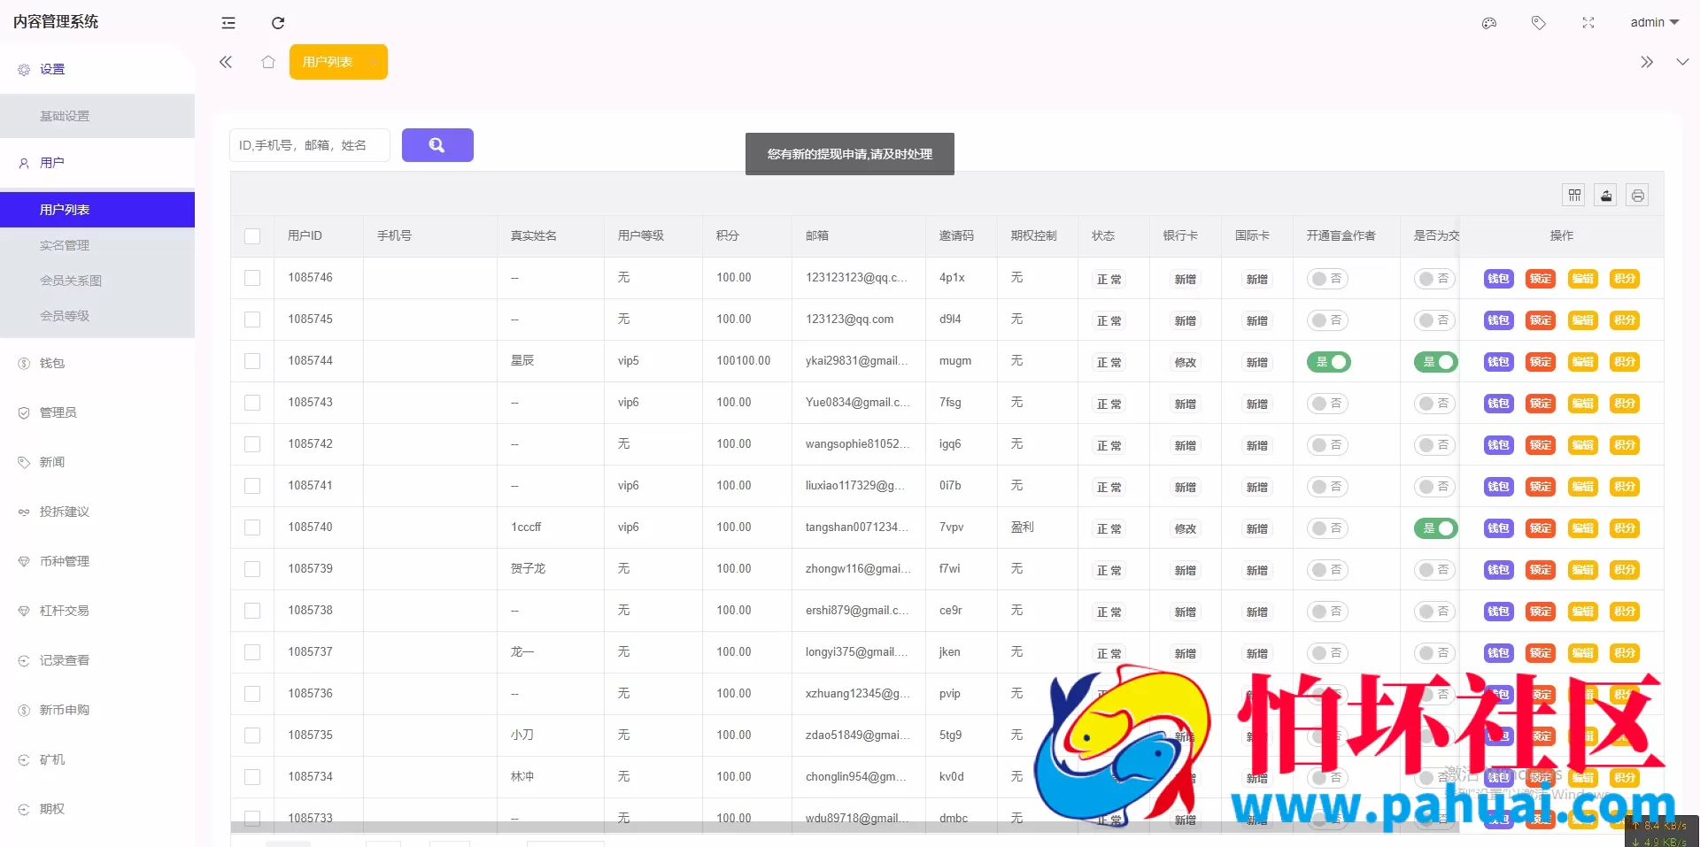Go to home using the house icon tab
1700x847 pixels.
tap(268, 62)
